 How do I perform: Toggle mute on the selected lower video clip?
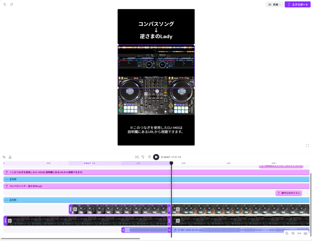coord(9,221)
